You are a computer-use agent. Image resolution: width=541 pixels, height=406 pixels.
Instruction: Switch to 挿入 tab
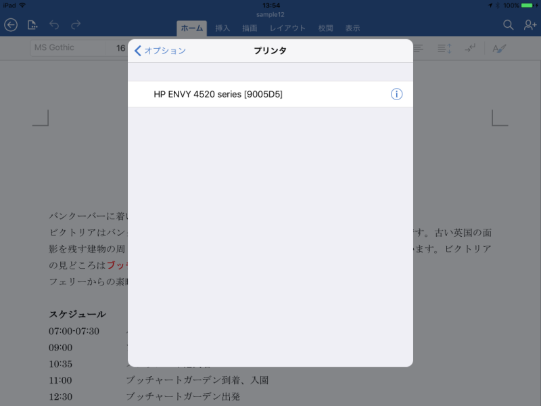(x=222, y=28)
